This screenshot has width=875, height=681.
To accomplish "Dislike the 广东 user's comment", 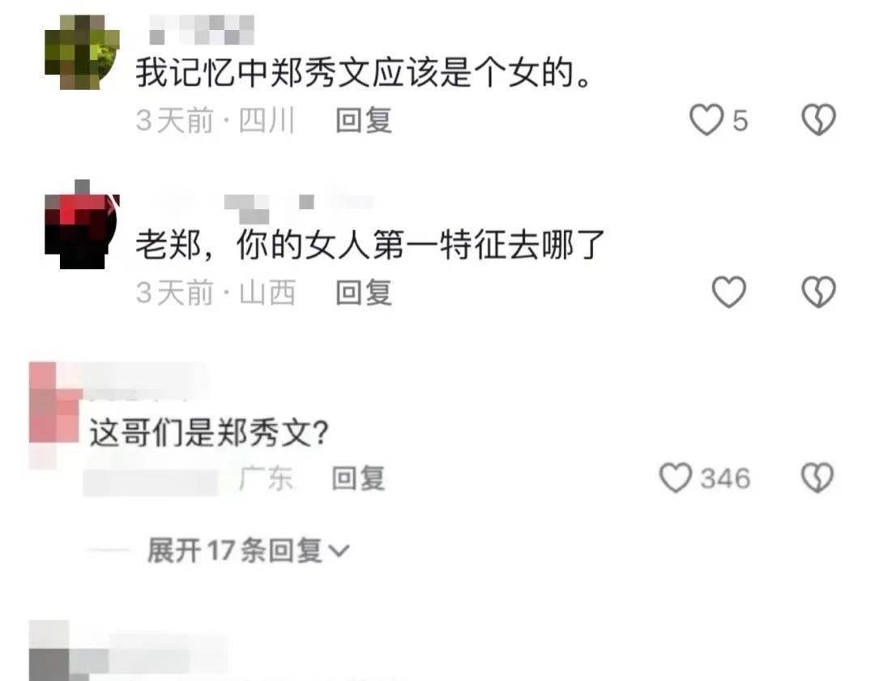I will [817, 478].
